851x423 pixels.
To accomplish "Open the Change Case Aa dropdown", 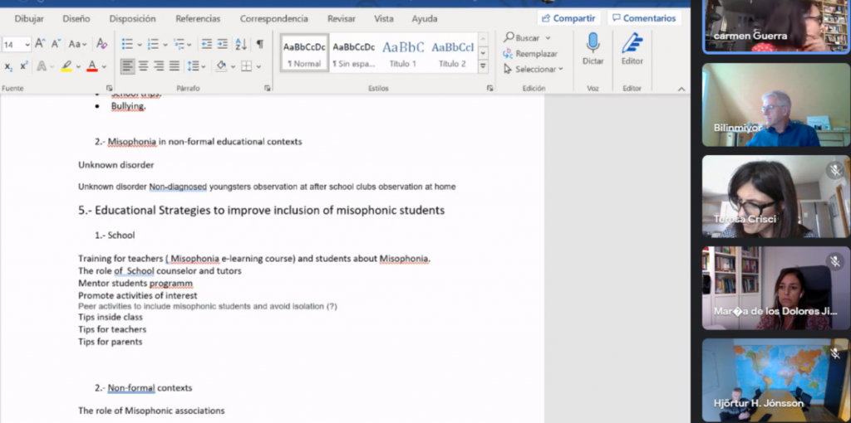I will point(78,44).
